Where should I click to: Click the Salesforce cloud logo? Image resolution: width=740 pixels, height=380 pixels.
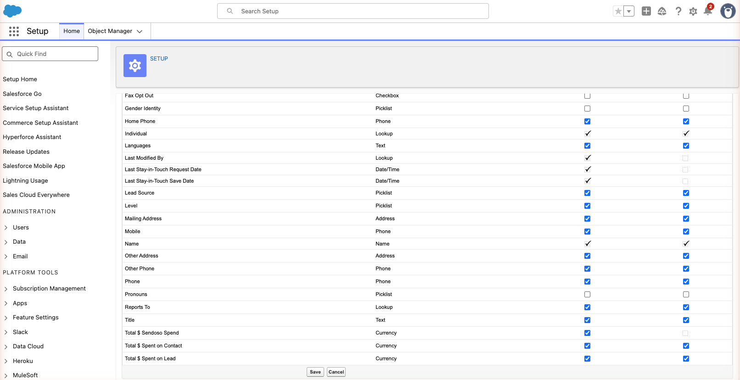(12, 11)
